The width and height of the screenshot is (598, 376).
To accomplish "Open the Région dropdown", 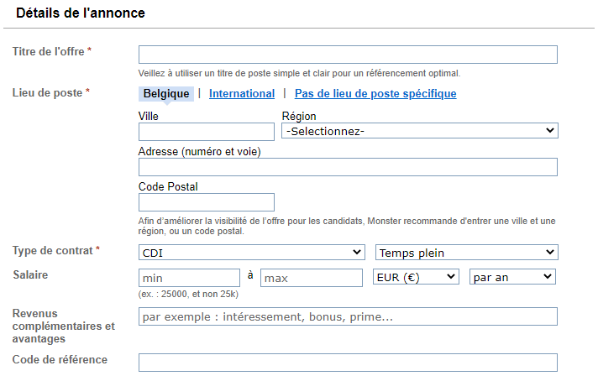I will (x=420, y=131).
